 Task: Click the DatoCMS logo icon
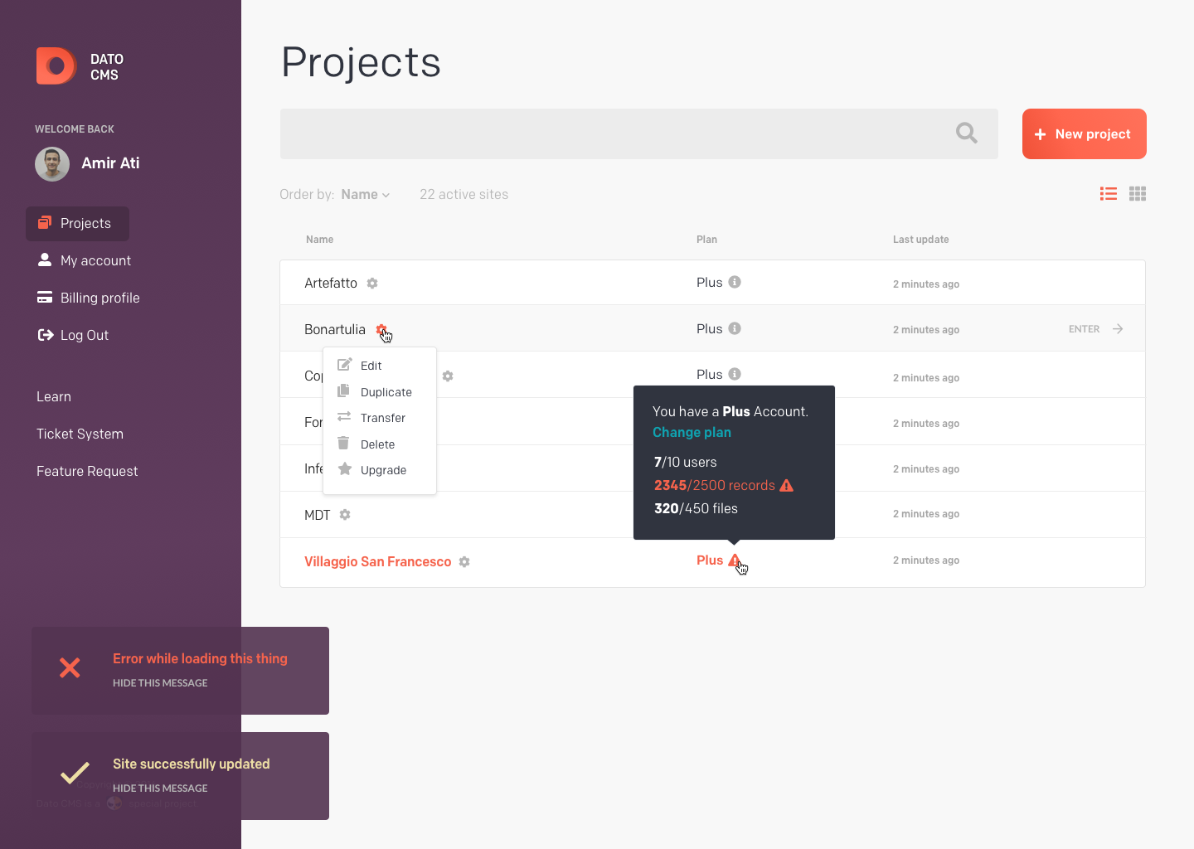pyautogui.click(x=56, y=65)
